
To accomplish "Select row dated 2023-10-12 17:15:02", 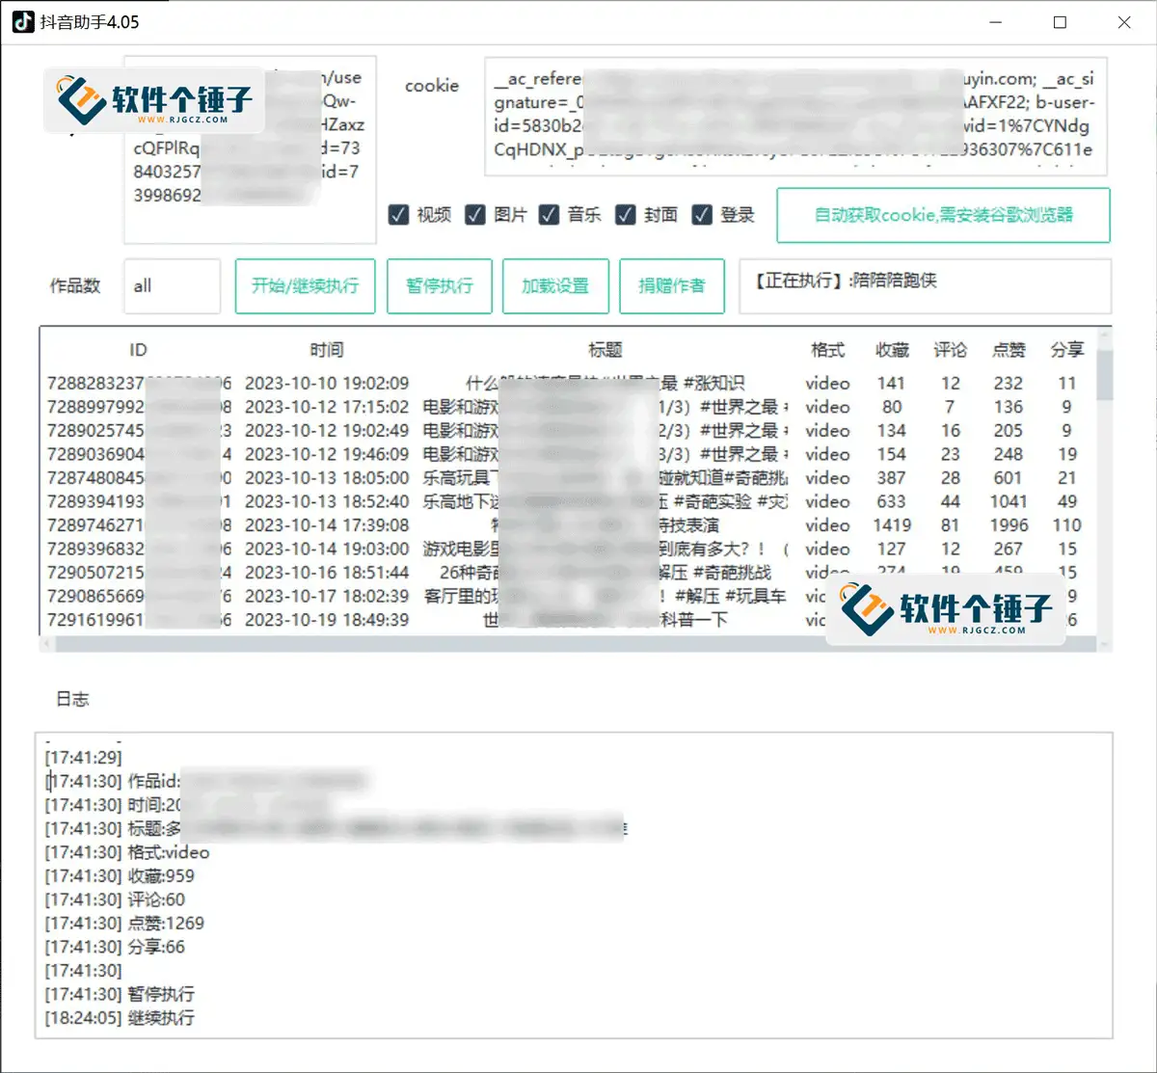I will coord(569,407).
